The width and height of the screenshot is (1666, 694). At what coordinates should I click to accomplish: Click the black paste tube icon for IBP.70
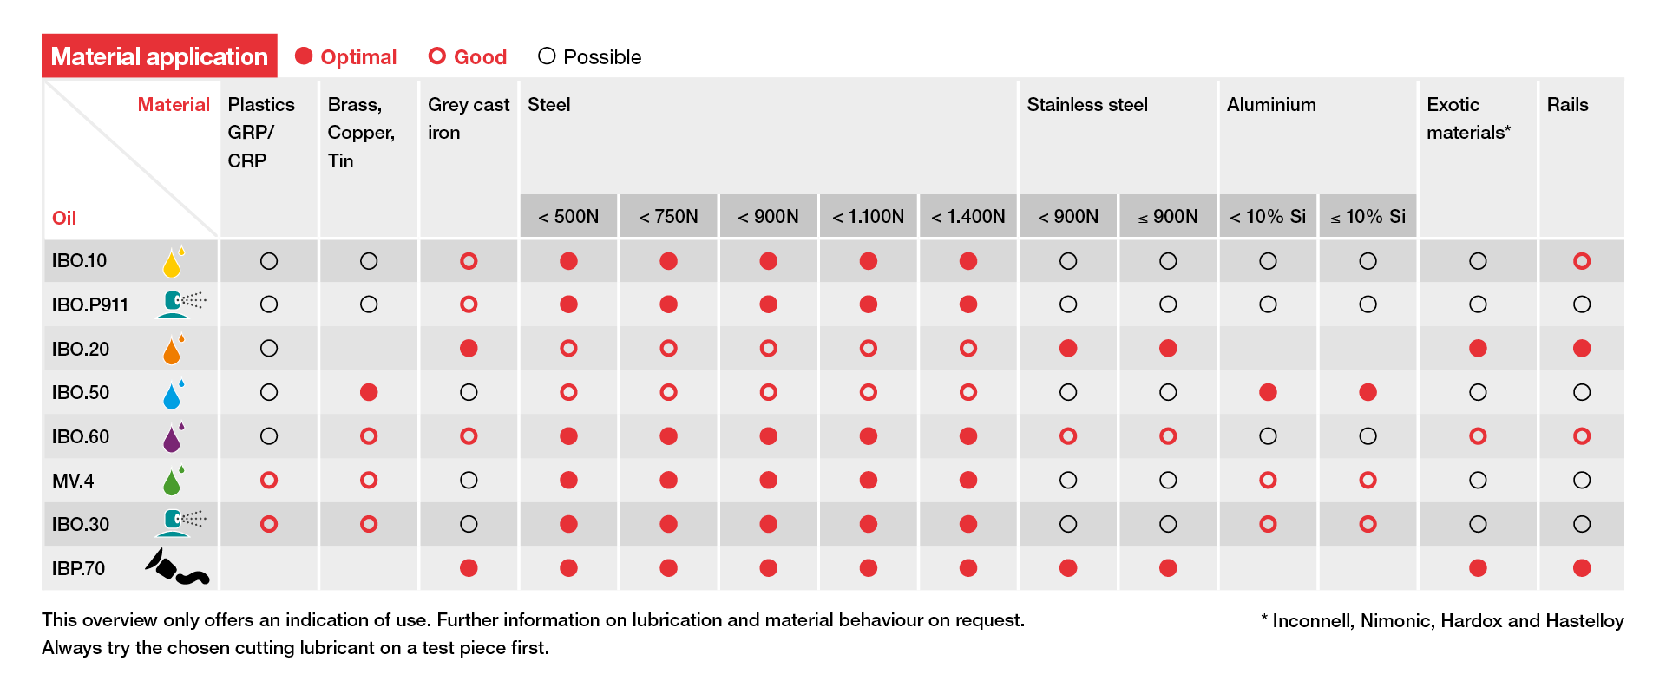click(176, 567)
